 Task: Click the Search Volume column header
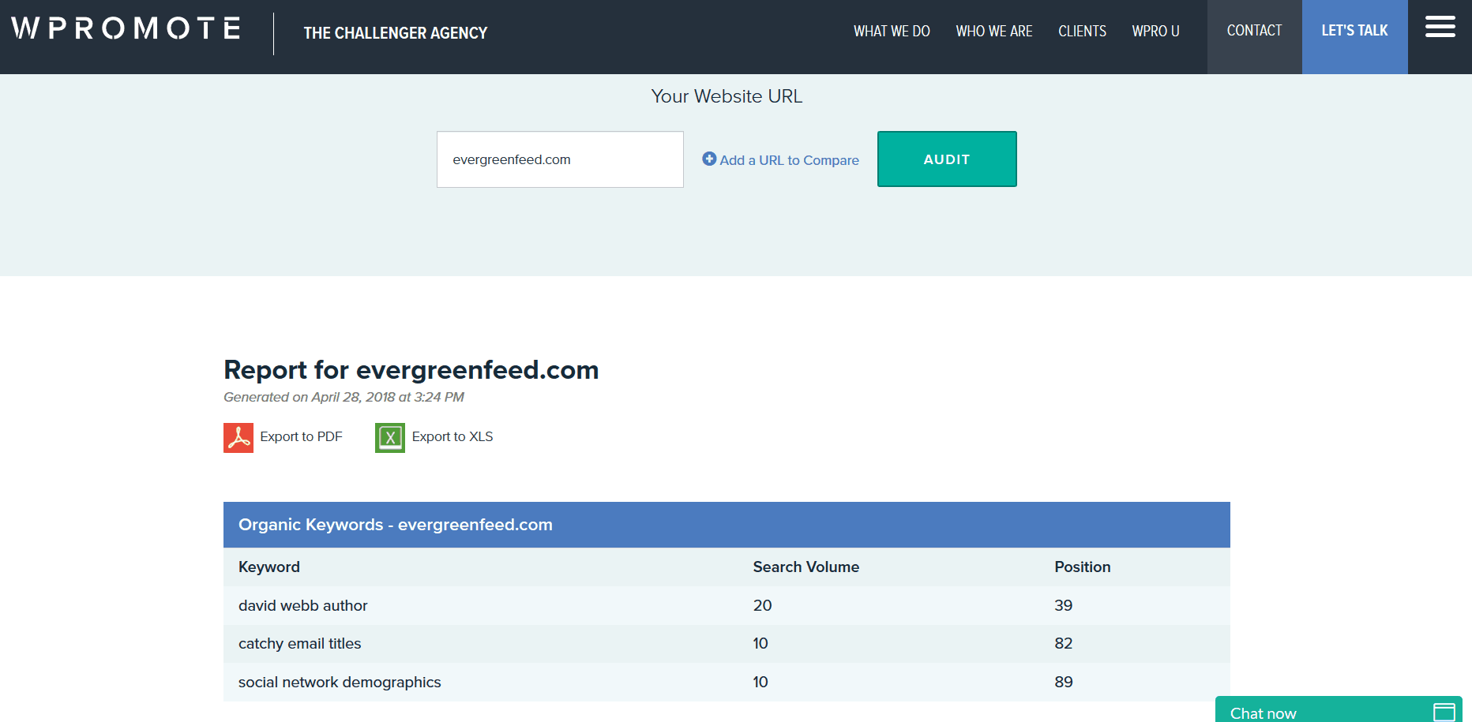[805, 567]
